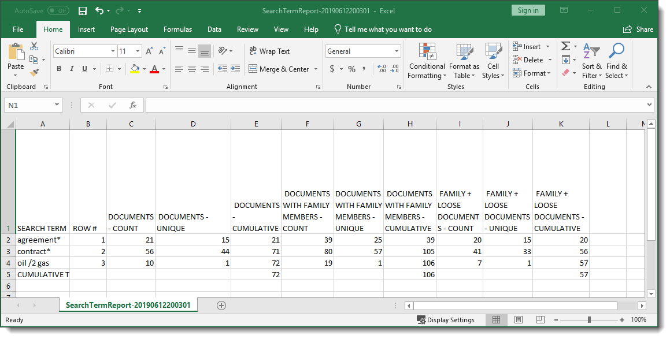Expand Merge & Center options arrow
Image resolution: width=670 pixels, height=339 pixels.
pyautogui.click(x=316, y=69)
